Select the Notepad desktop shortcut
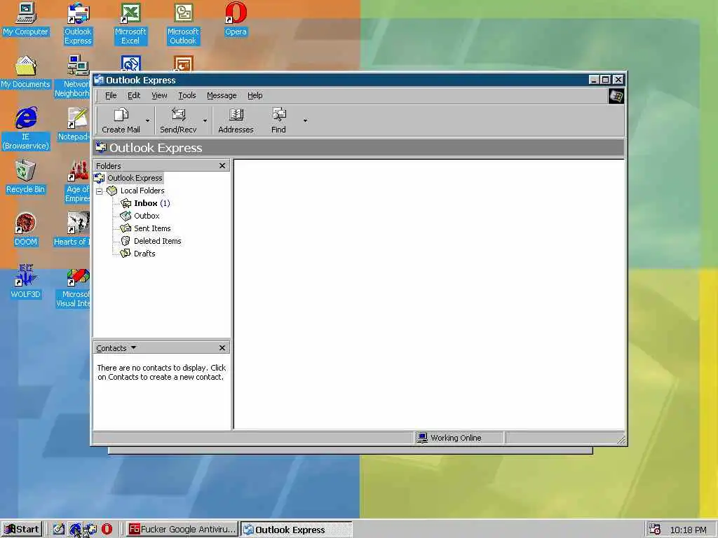 pyautogui.click(x=73, y=125)
